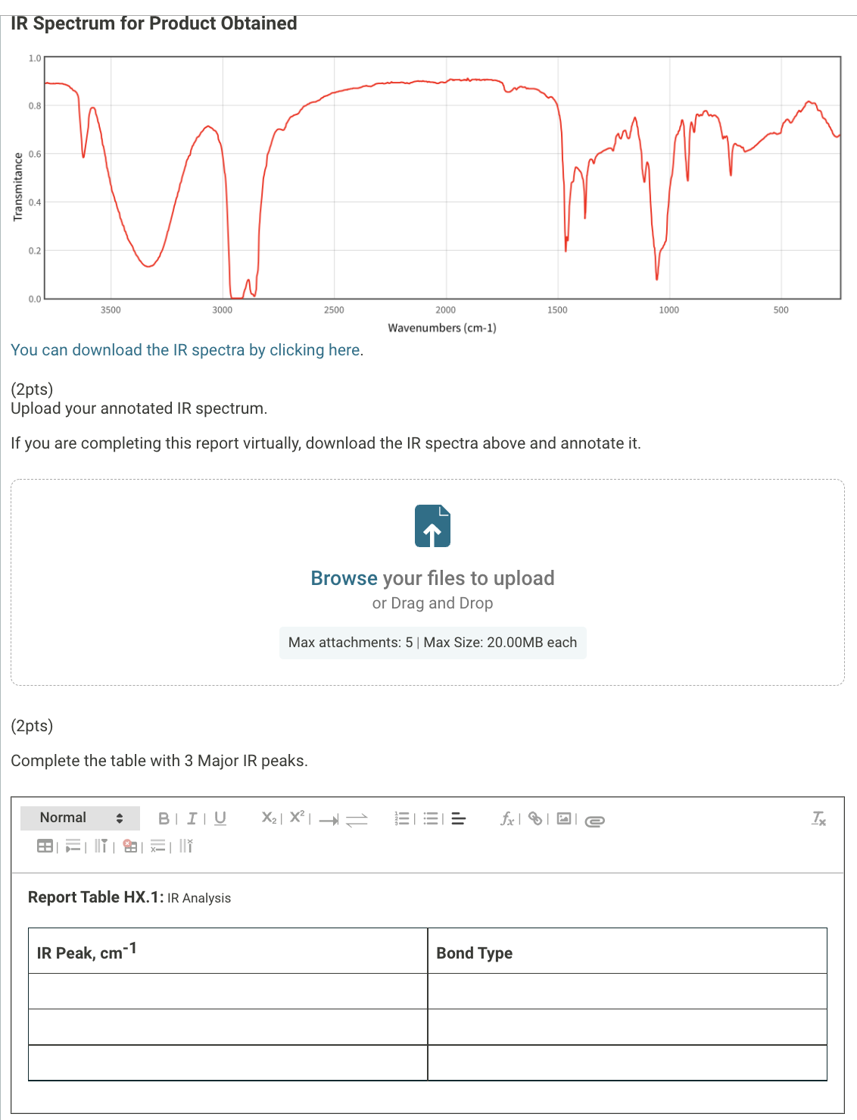The image size is (857, 1120).
Task: Insert a hyperlink using the link icon
Action: tap(534, 818)
